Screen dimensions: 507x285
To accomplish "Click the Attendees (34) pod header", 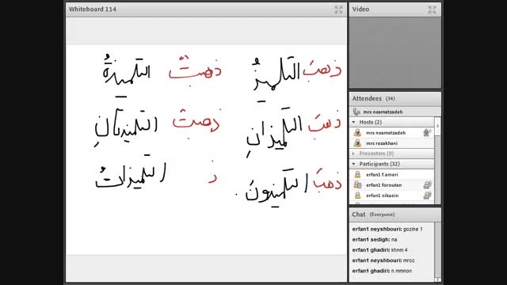I will click(395, 98).
